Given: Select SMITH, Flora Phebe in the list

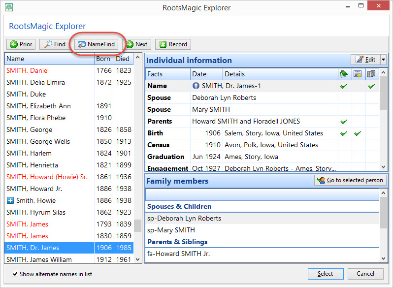Looking at the screenshot, I should tap(69, 118).
